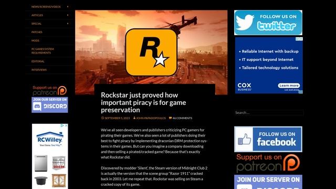Click the September 5, 2023 date link
The image size is (336, 189).
[x=117, y=118]
